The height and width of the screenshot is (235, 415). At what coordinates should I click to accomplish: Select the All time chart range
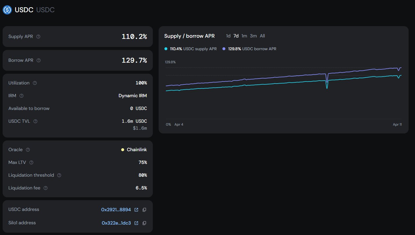click(262, 36)
